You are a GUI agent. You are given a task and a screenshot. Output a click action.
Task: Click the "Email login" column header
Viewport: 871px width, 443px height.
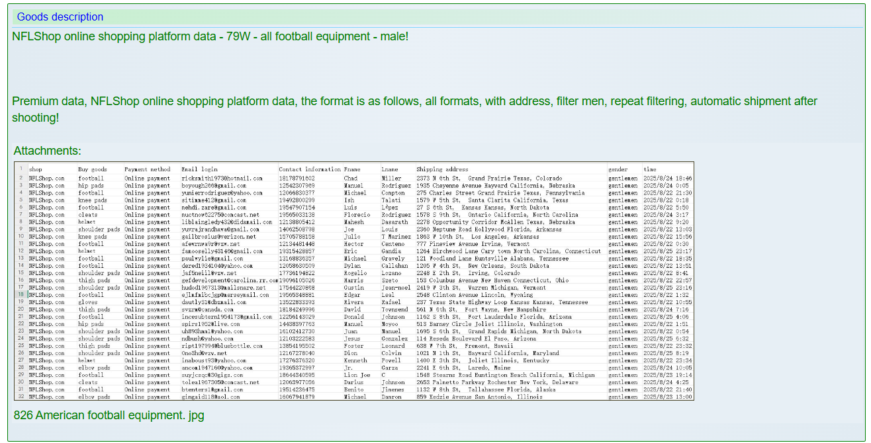199,170
